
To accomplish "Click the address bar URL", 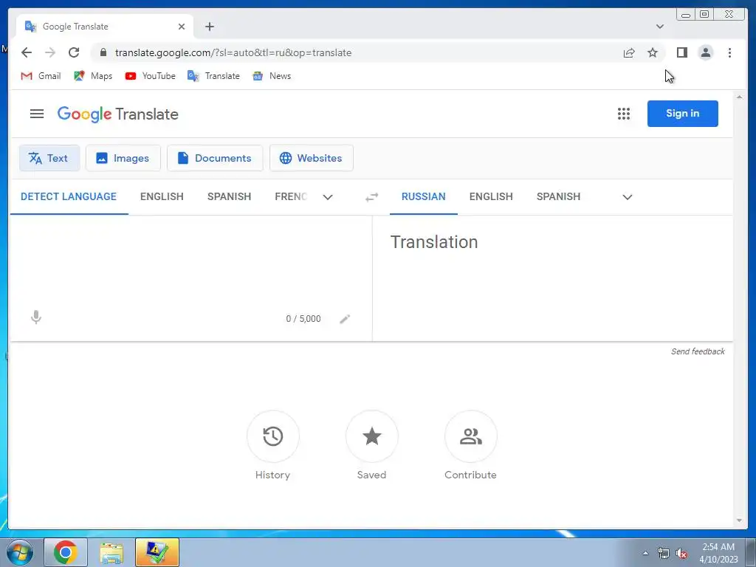I will point(233,52).
